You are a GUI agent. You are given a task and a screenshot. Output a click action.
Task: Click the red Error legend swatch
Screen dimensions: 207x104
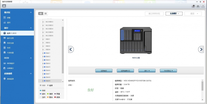pos(55,97)
